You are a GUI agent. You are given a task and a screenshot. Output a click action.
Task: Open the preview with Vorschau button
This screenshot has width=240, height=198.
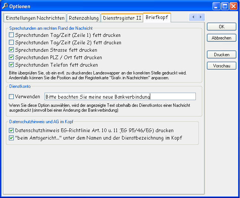coord(221,66)
